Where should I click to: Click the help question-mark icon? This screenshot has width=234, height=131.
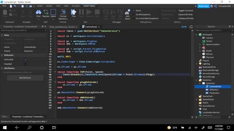(211, 6)
